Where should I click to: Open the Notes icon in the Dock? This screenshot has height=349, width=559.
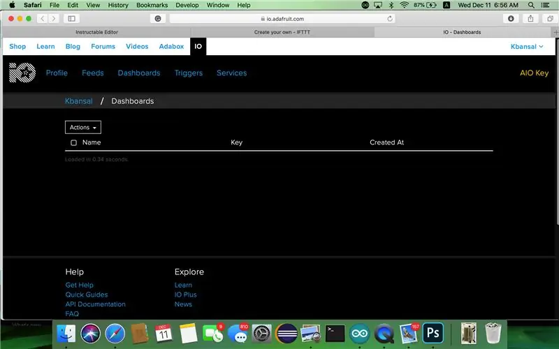[188, 334]
